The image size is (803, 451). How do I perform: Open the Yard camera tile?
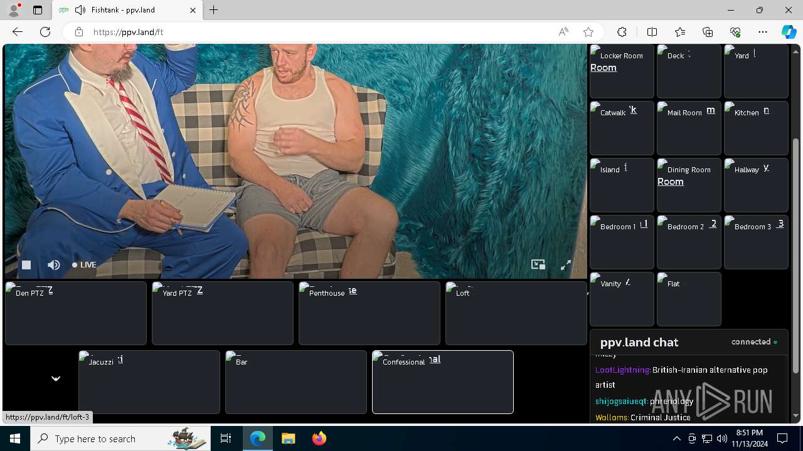pos(756,71)
